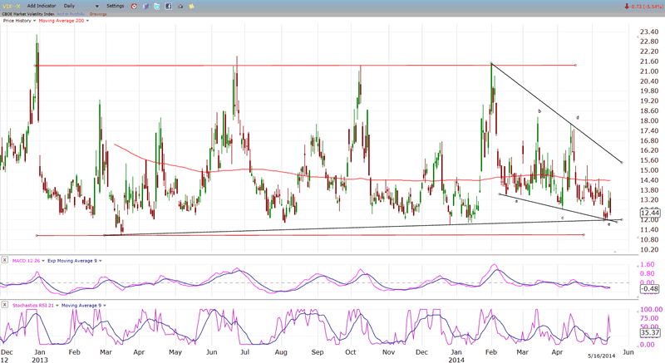Viewport: 665px width, 363px height.
Task: Close the Stochastics RSI indicator panel
Action: pyautogui.click(x=5, y=307)
